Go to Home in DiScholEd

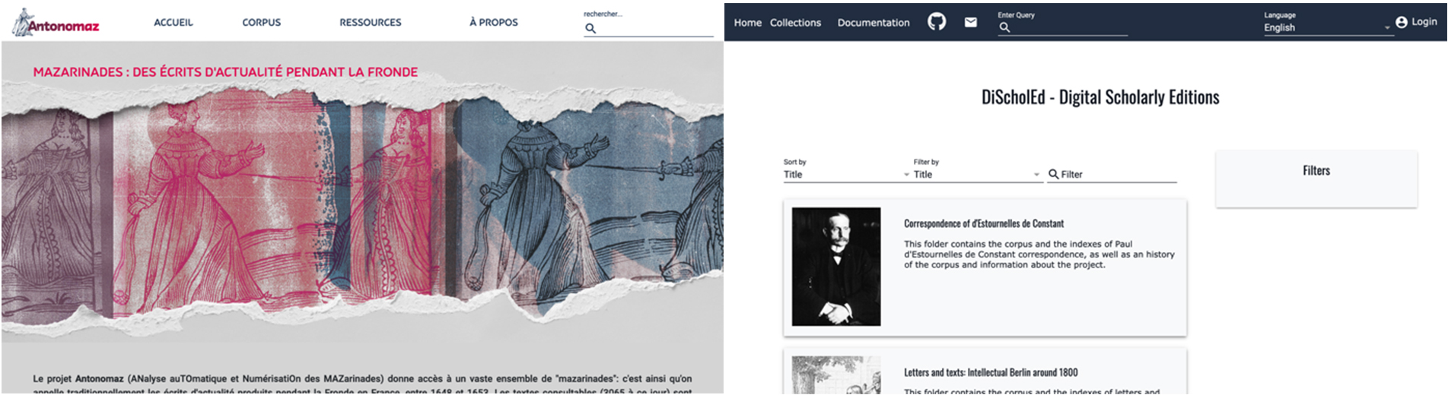click(747, 23)
